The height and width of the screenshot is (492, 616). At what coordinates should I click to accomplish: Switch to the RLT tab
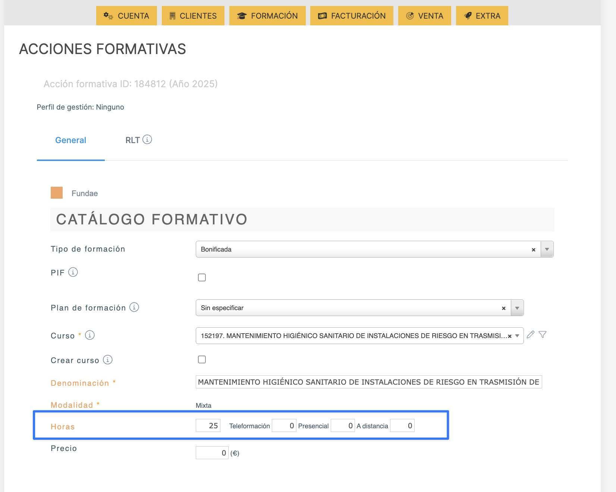pos(132,140)
